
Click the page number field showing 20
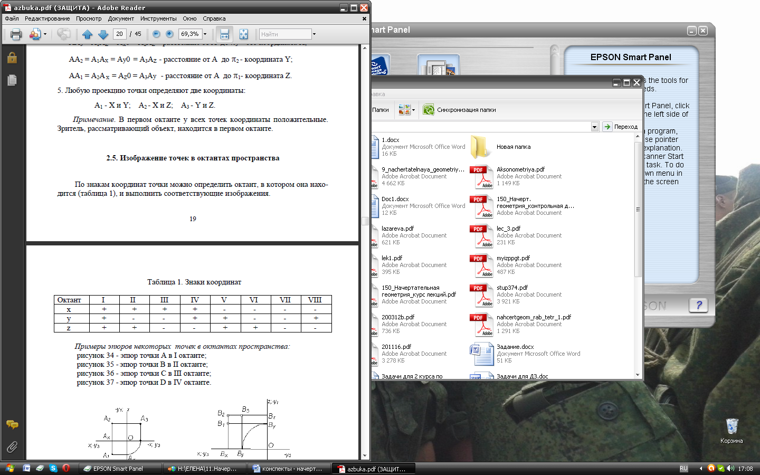[x=120, y=34]
